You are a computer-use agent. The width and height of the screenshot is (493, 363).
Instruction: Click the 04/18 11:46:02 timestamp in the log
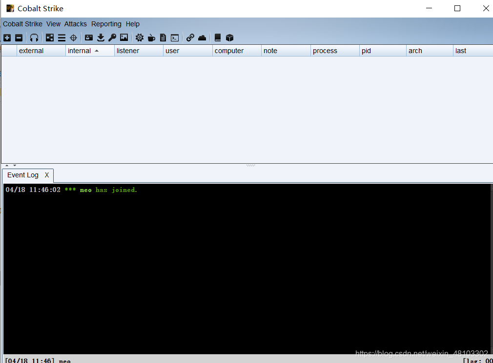(x=33, y=190)
